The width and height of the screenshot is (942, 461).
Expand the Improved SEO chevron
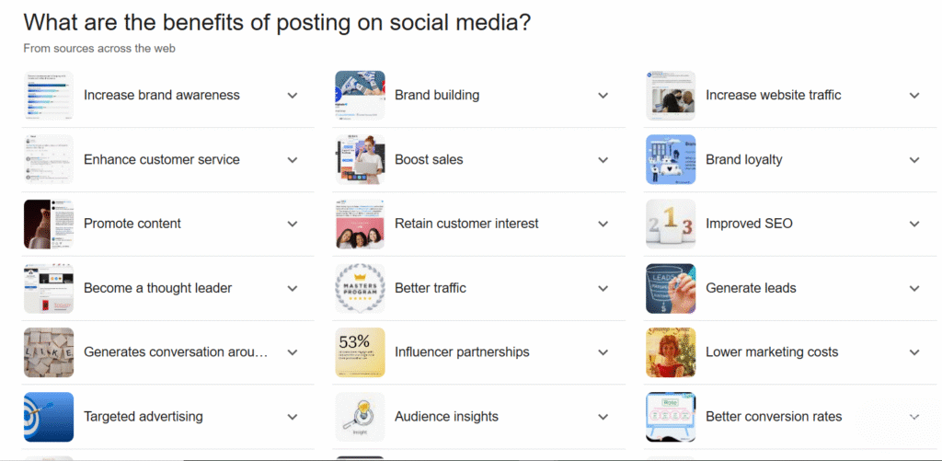point(914,225)
